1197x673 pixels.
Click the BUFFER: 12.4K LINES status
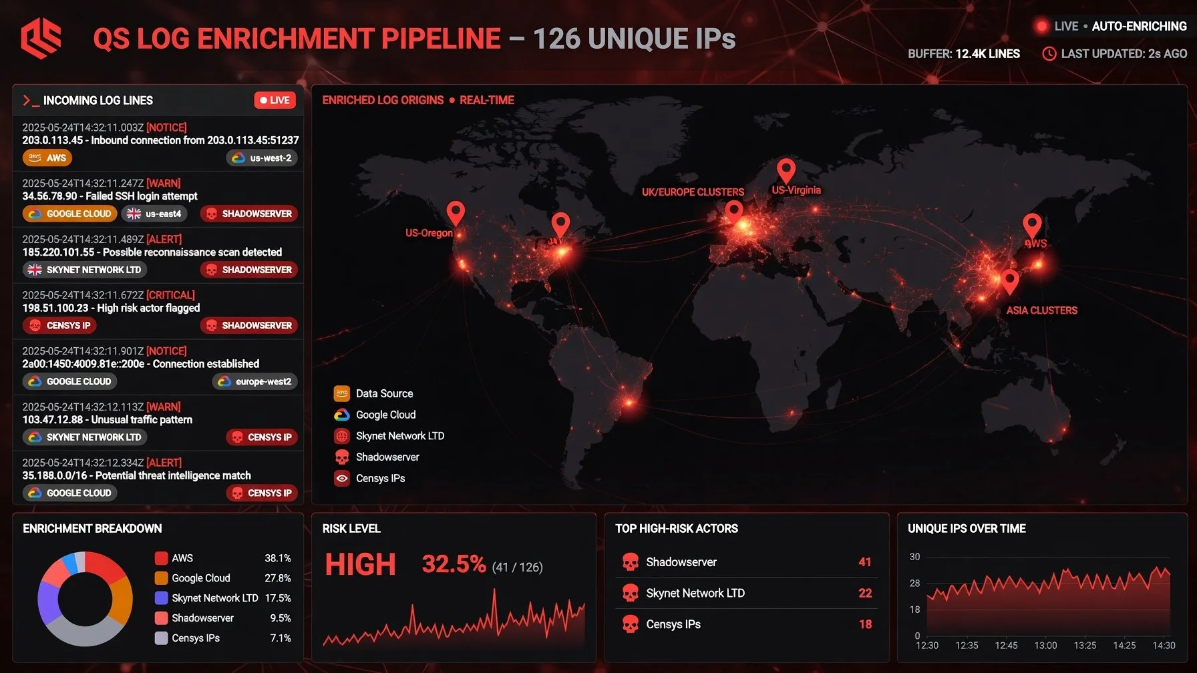click(x=964, y=54)
